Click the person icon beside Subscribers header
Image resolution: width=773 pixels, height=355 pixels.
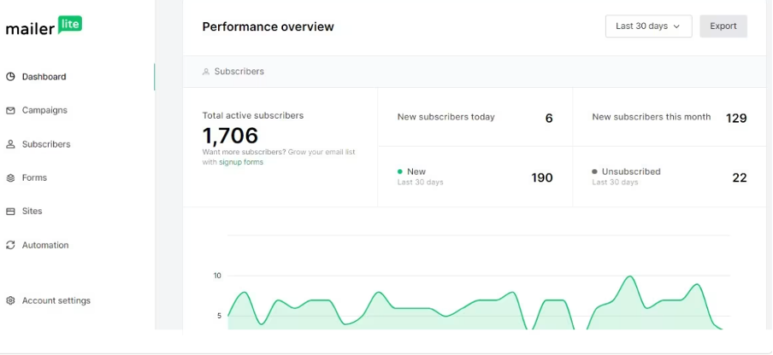[206, 72]
